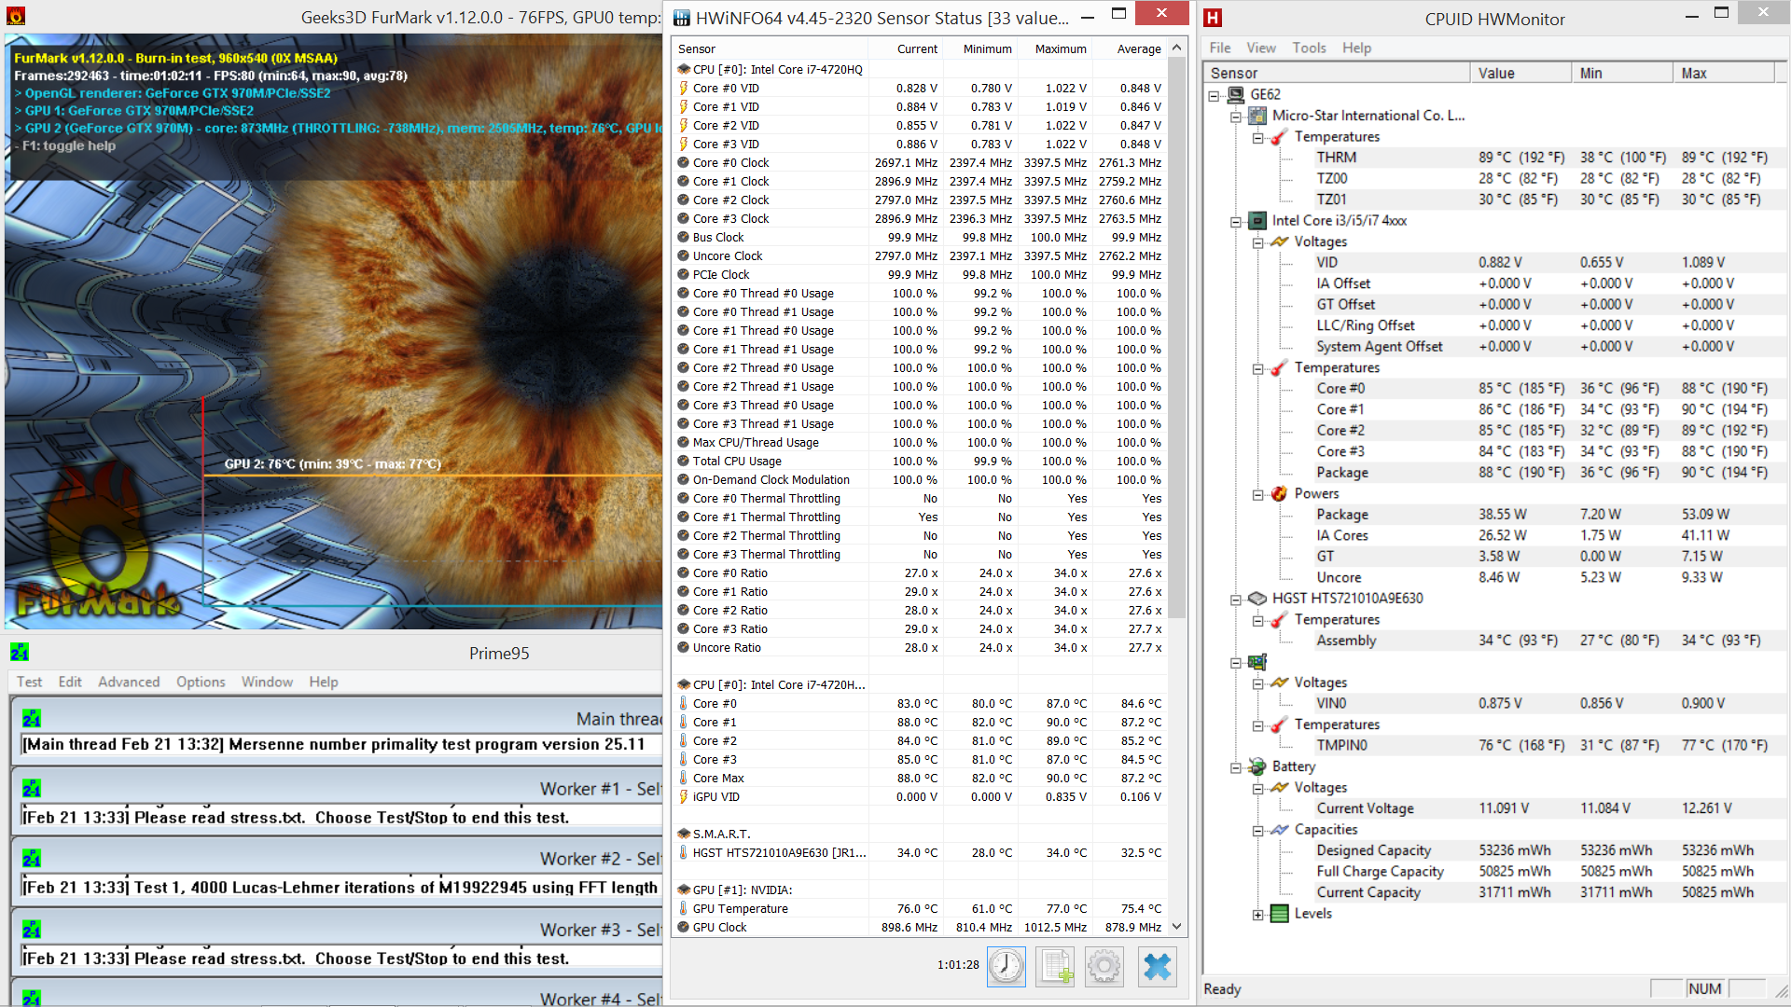
Task: Click the Battery icon in HWMonitor tree
Action: [x=1257, y=766]
